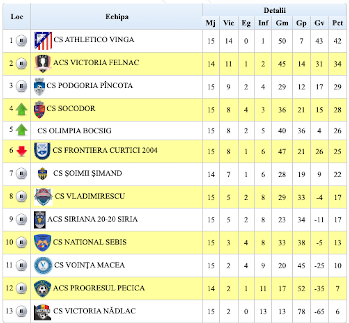The width and height of the screenshot is (349, 323).
Task: Click the CS Podgoria Pîncota crest
Action: tap(39, 87)
